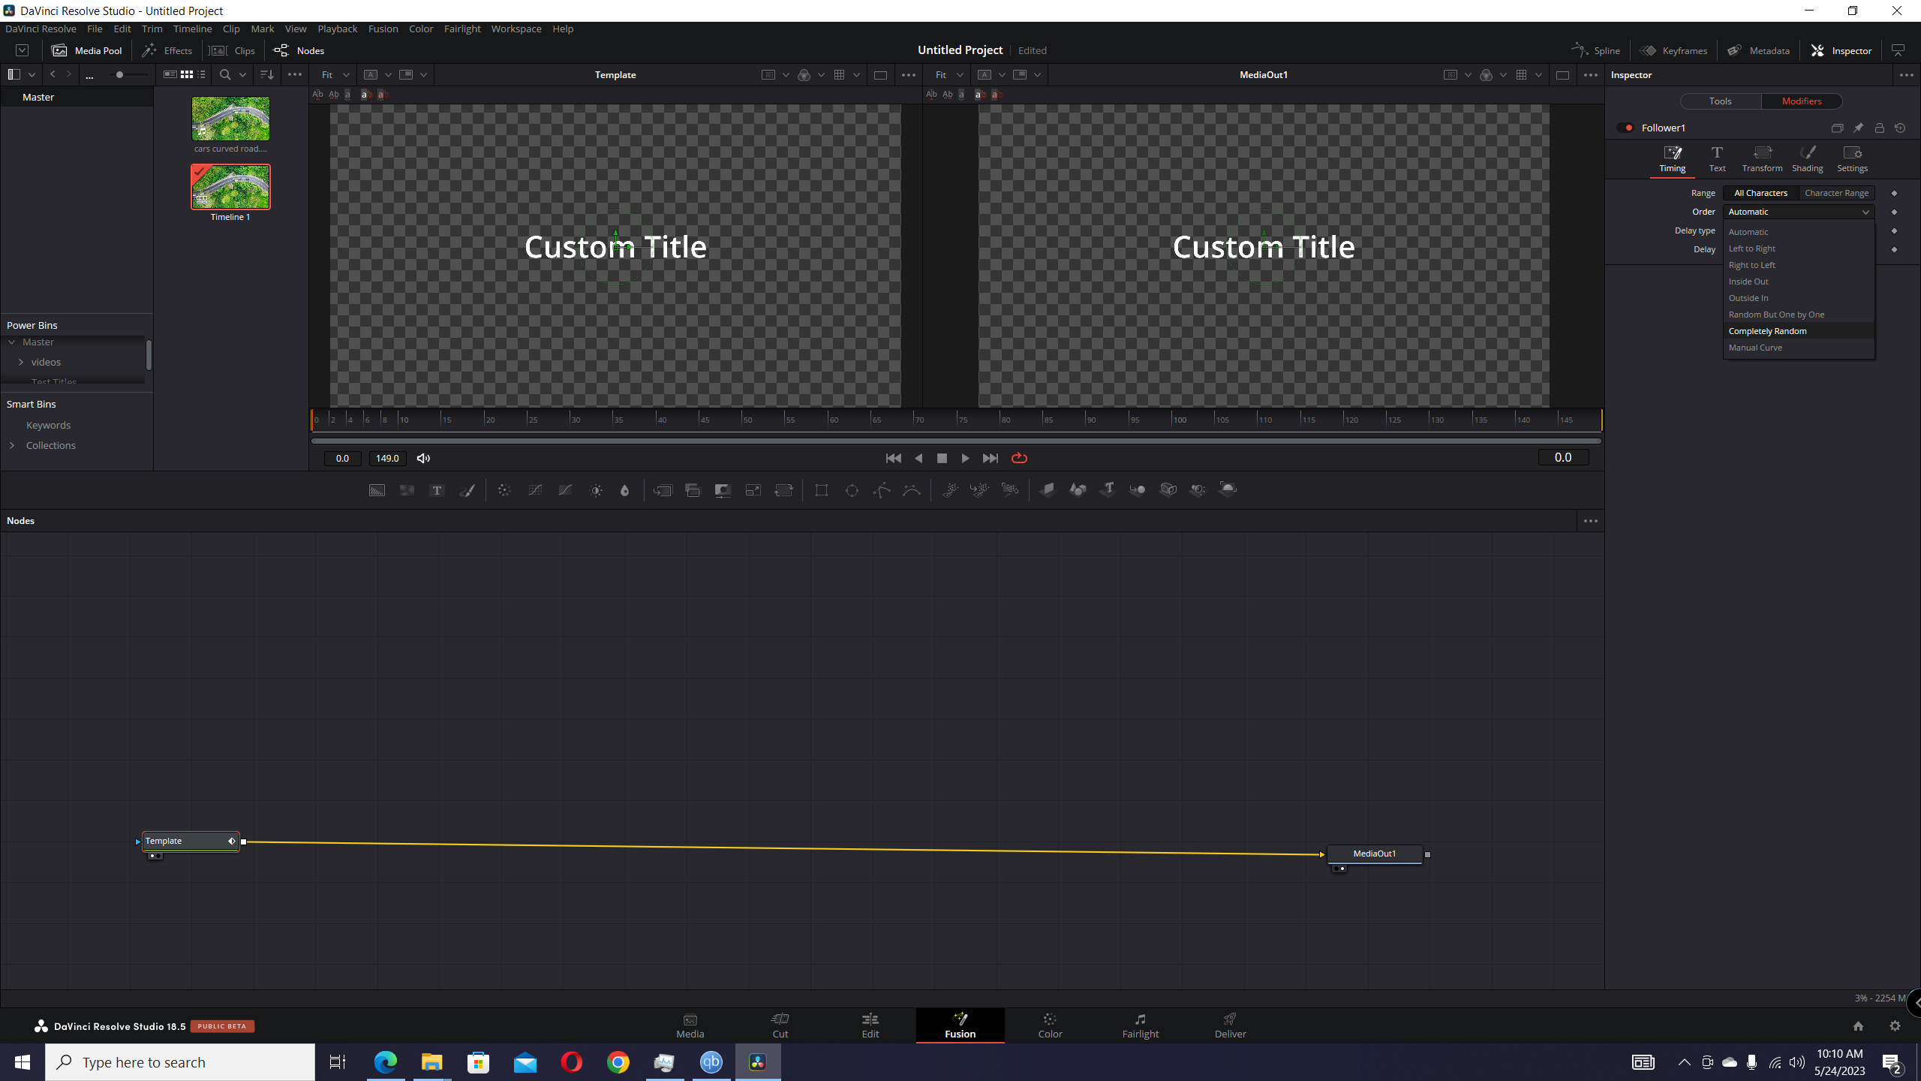The height and width of the screenshot is (1081, 1921).
Task: Toggle keyframe diamond for Range
Action: pos(1894,193)
